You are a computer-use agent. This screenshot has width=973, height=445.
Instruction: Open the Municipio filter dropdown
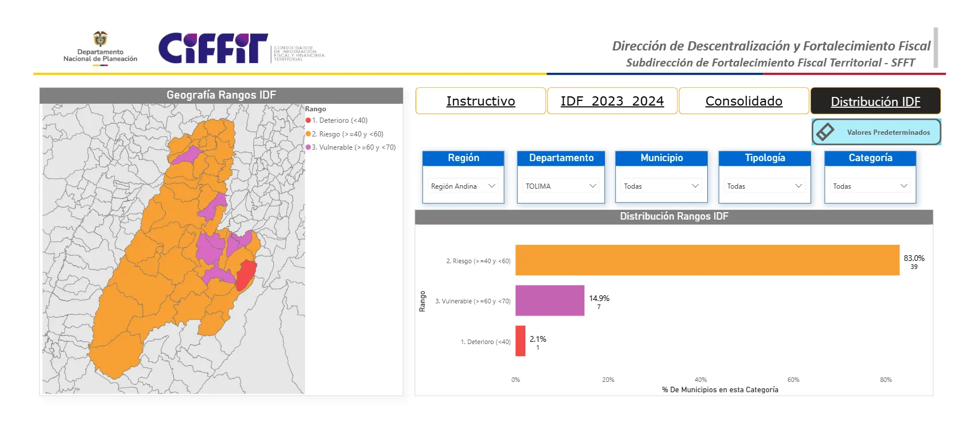[661, 186]
